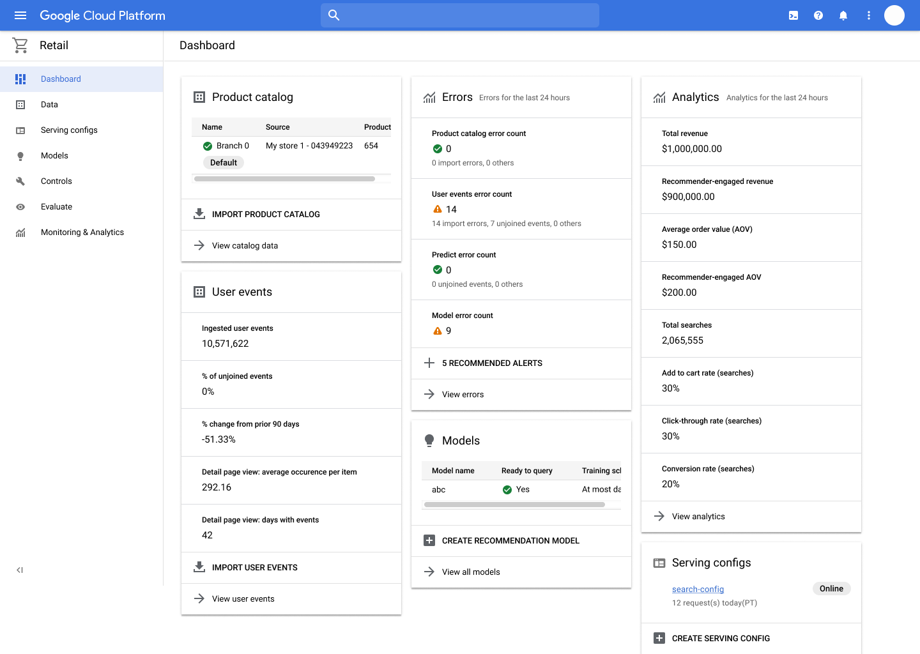Image resolution: width=920 pixels, height=654 pixels.
Task: Click View errors link
Action: tap(463, 395)
